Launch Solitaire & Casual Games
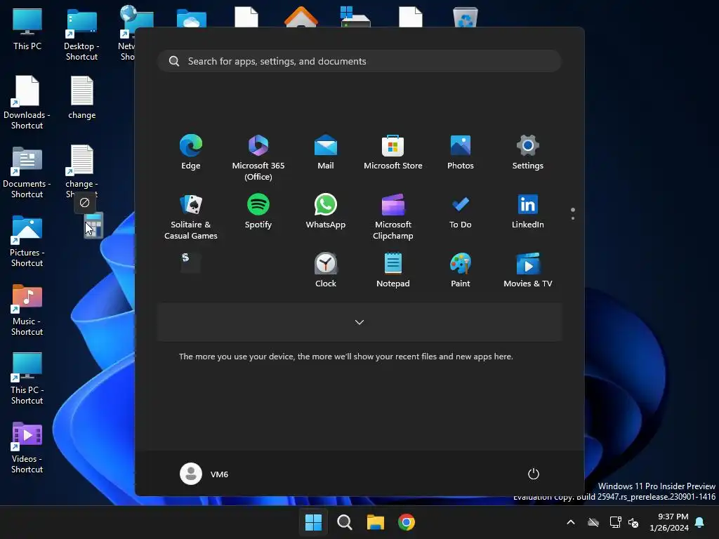The image size is (719, 539). pos(191,217)
